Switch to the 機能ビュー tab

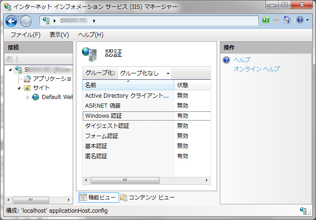coord(99,198)
